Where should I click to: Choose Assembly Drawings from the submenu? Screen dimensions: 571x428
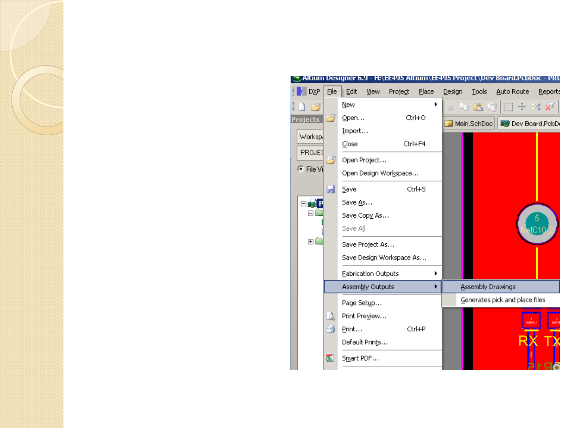pyautogui.click(x=501, y=287)
